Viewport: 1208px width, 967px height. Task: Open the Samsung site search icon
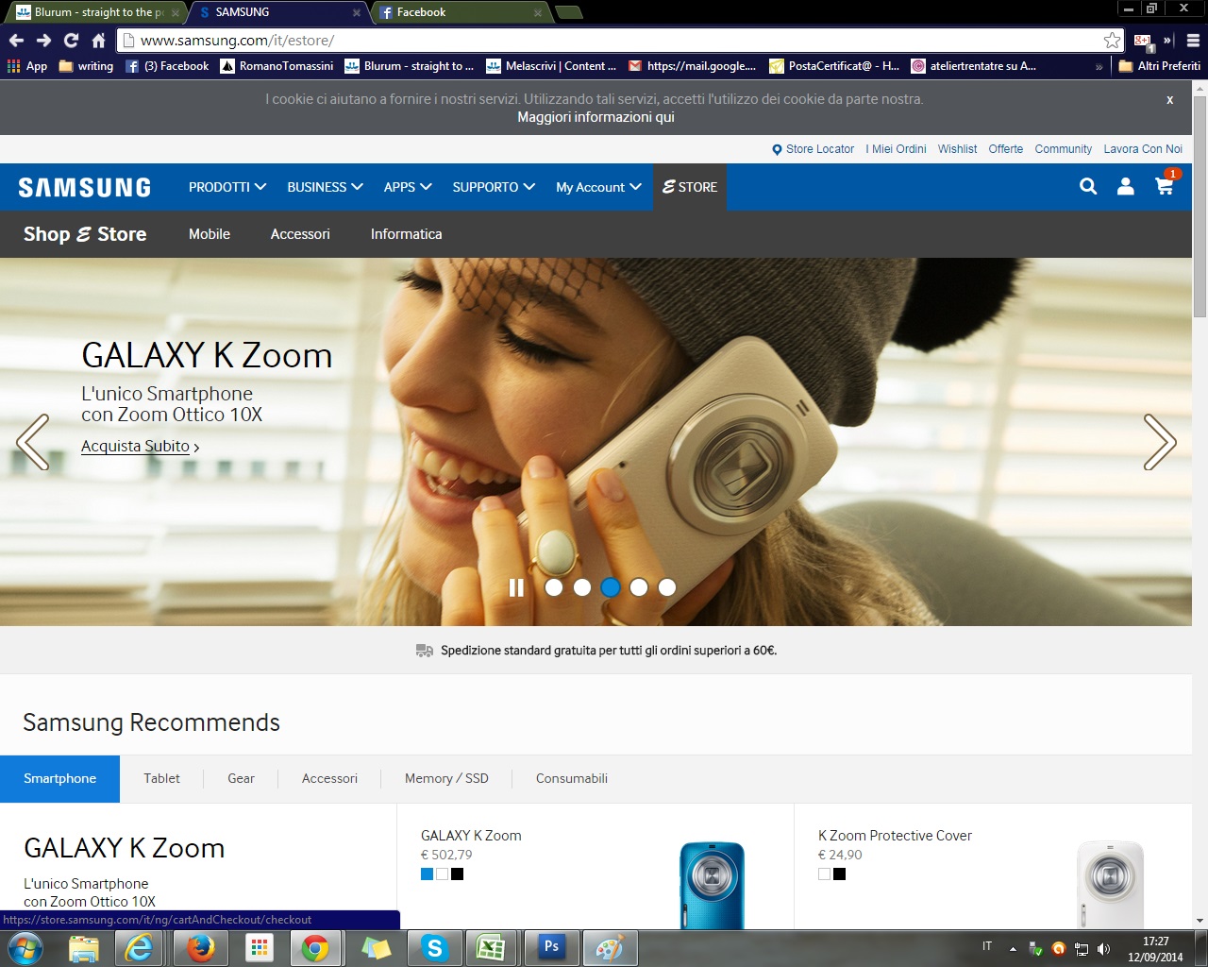1088,187
